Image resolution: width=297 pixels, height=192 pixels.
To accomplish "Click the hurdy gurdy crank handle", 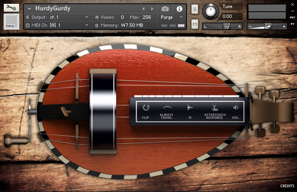I will [x=16, y=140].
